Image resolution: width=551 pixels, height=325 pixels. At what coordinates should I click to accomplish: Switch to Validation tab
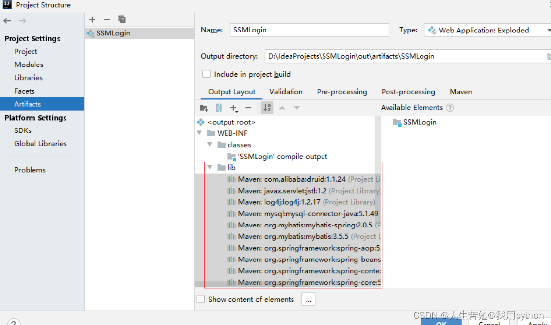click(286, 92)
